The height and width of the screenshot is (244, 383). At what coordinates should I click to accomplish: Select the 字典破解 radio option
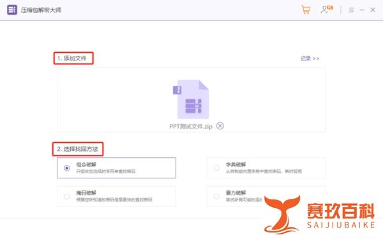pos(216,168)
